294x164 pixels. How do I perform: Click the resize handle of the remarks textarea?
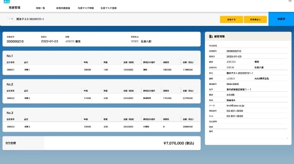pyautogui.click(x=287, y=138)
